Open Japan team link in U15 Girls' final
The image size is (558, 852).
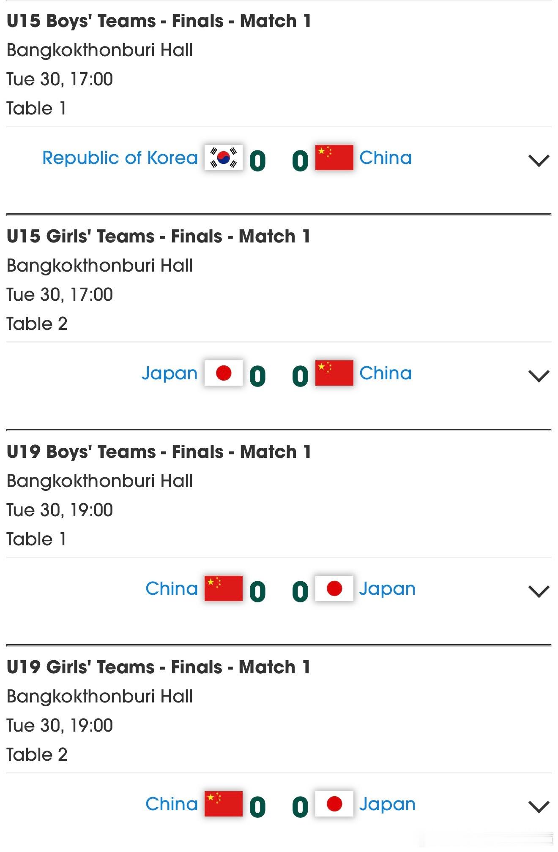[170, 374]
